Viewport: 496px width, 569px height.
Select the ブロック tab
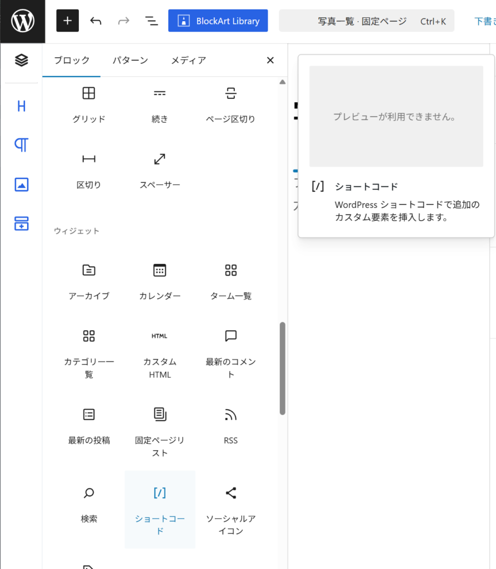[x=72, y=60]
